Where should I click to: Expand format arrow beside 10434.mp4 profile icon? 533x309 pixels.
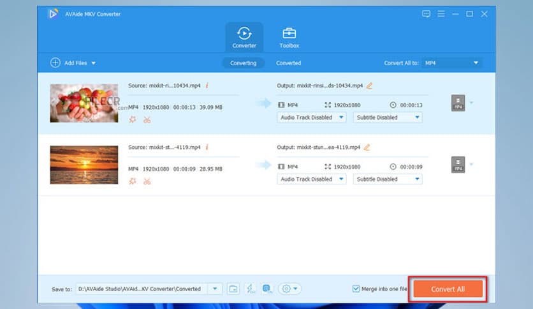pyautogui.click(x=471, y=102)
